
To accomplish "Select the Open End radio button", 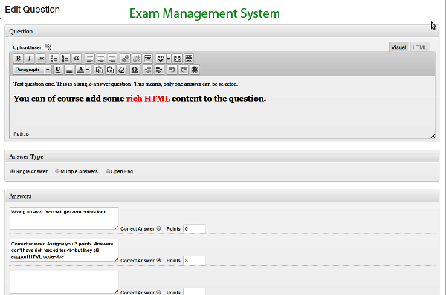I will [x=108, y=171].
